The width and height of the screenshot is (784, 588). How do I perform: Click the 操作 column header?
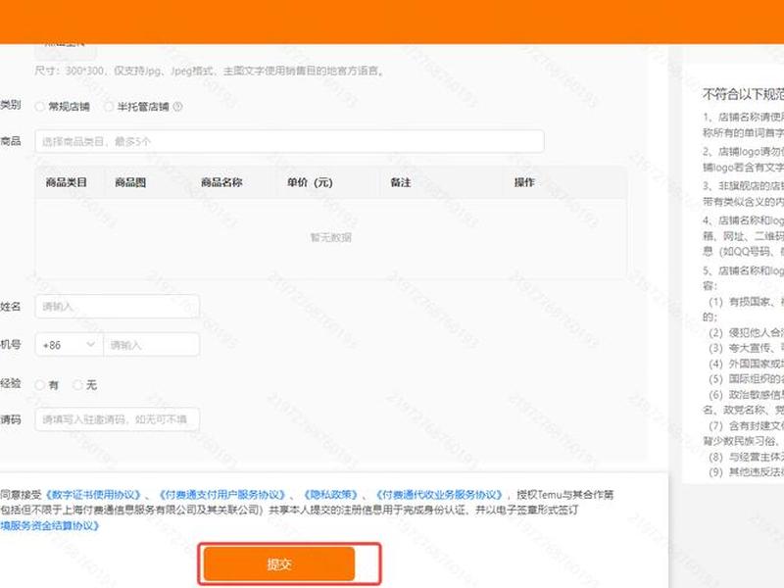click(524, 182)
